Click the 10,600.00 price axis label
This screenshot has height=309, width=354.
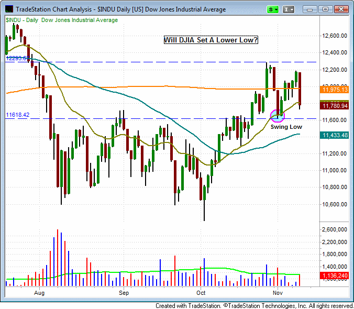335,204
